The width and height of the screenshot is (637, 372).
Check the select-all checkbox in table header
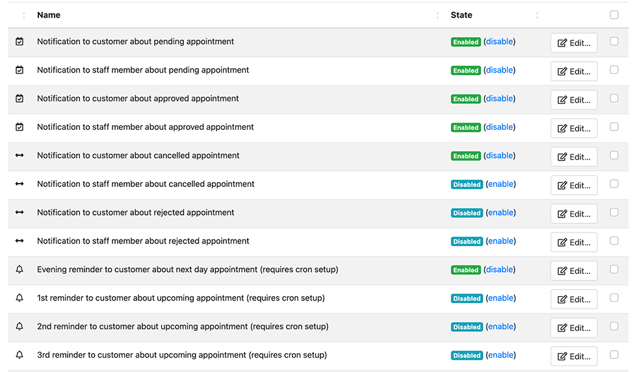[x=614, y=15]
